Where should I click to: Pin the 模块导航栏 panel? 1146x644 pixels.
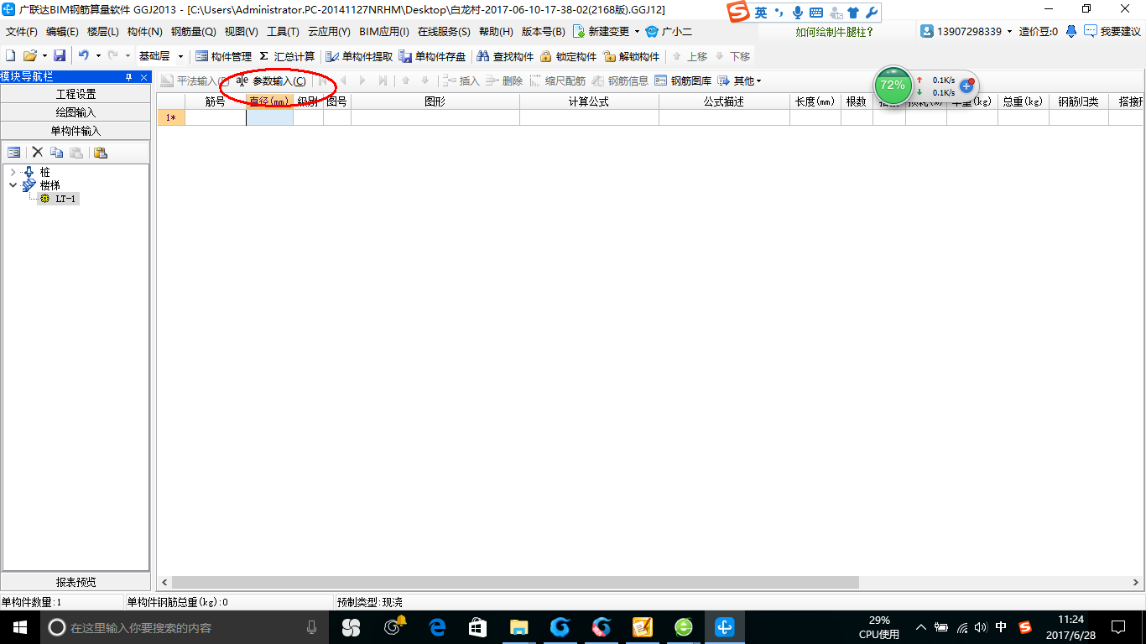click(x=129, y=77)
